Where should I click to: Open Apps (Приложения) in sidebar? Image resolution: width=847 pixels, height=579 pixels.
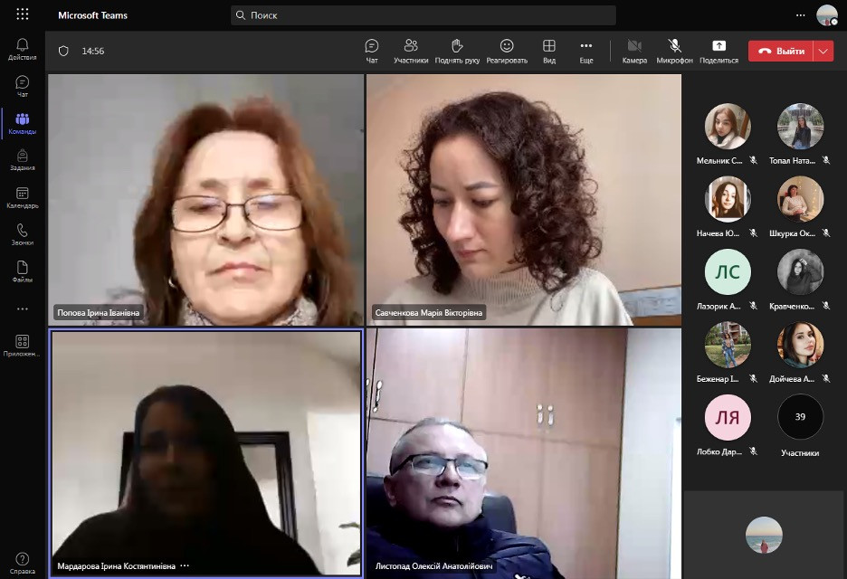click(x=22, y=346)
